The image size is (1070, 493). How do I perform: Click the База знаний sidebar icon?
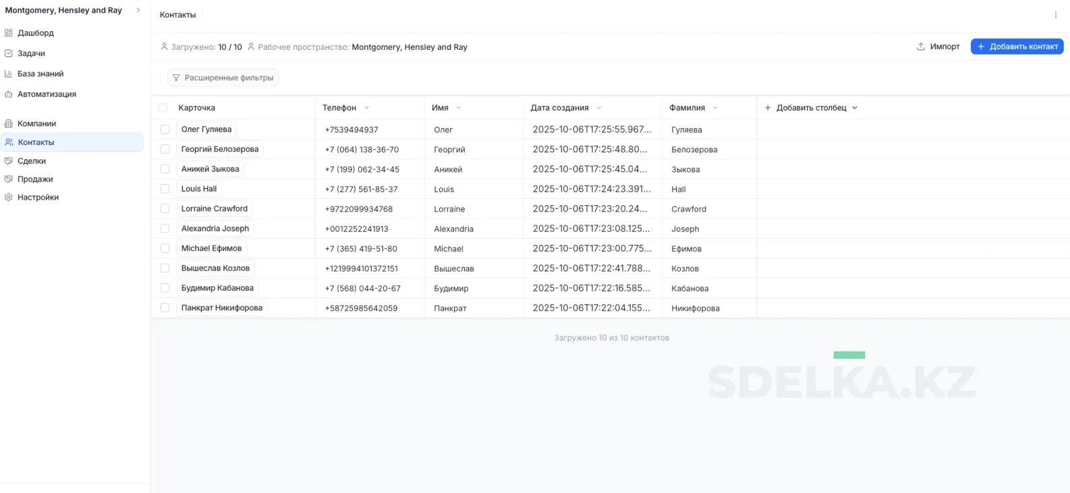9,74
